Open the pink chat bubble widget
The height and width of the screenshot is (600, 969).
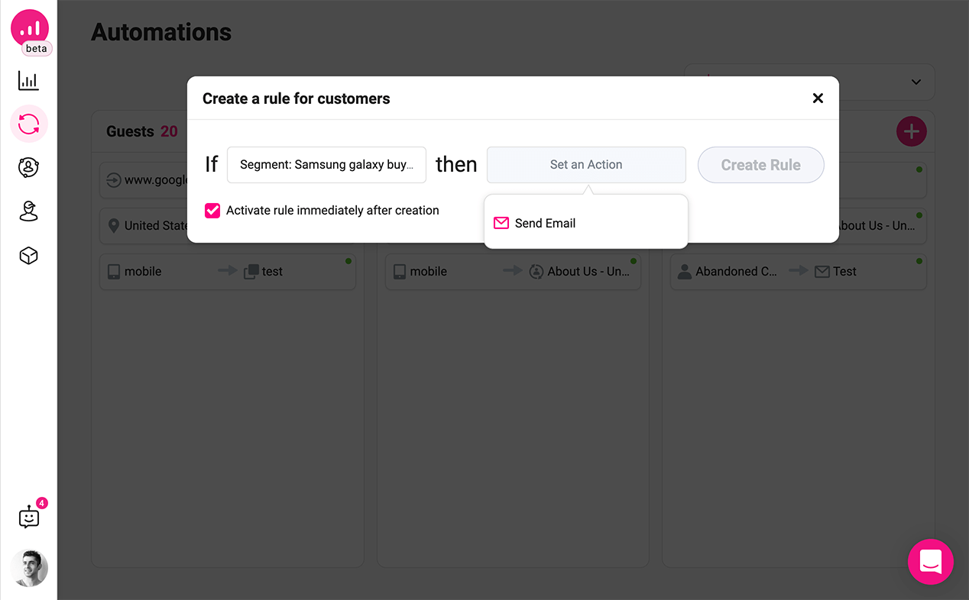pos(931,562)
